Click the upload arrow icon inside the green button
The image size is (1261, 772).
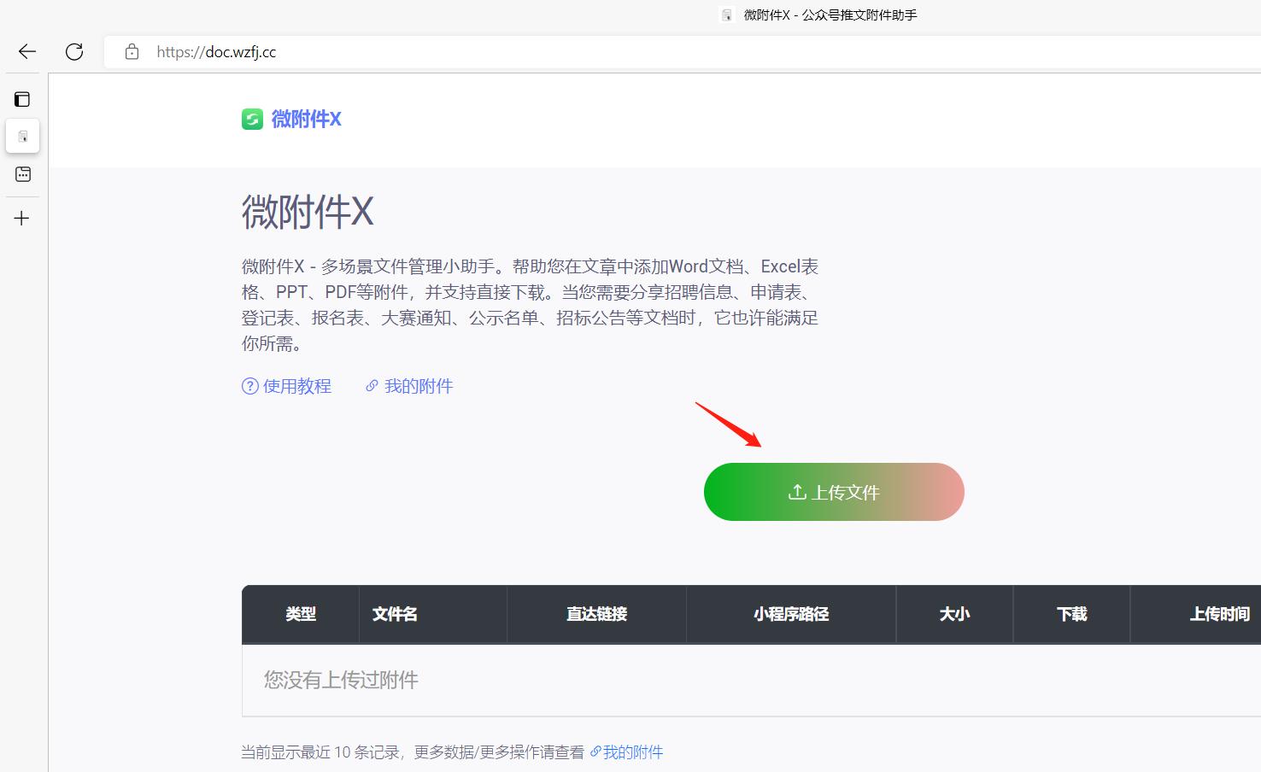tap(796, 492)
